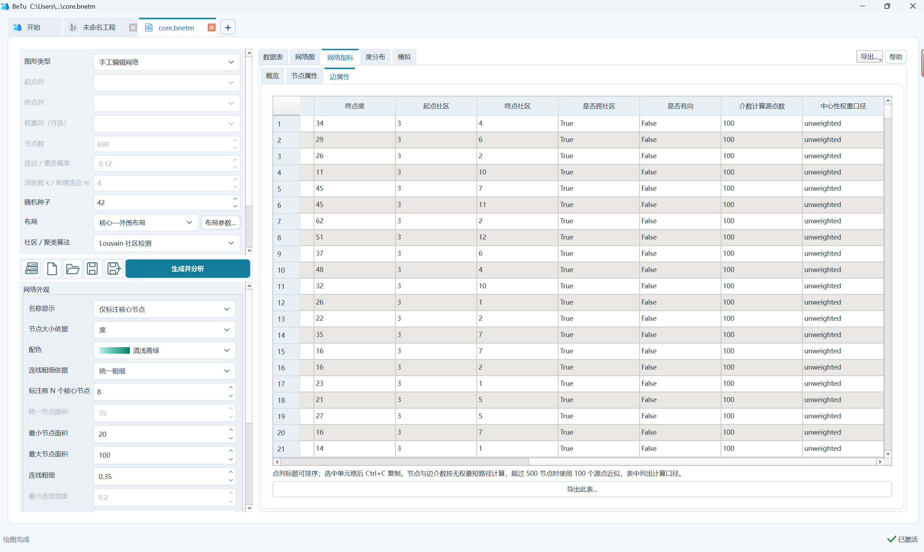Click the 布局参数... button
The width and height of the screenshot is (924, 552).
pyautogui.click(x=220, y=223)
